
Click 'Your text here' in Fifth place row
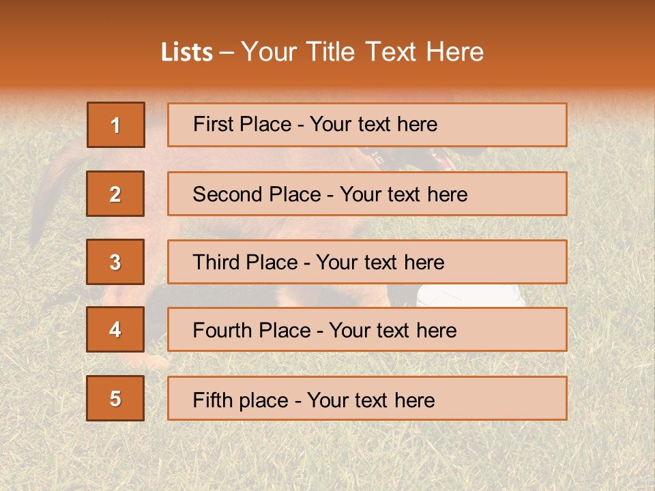(370, 400)
